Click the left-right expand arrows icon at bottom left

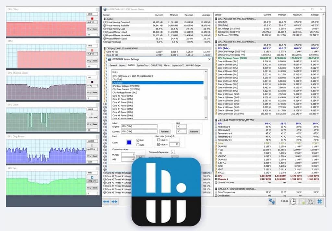(106, 201)
